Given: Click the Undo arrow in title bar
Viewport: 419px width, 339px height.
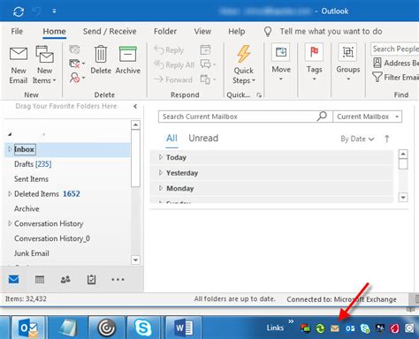Looking at the screenshot, I should (36, 11).
